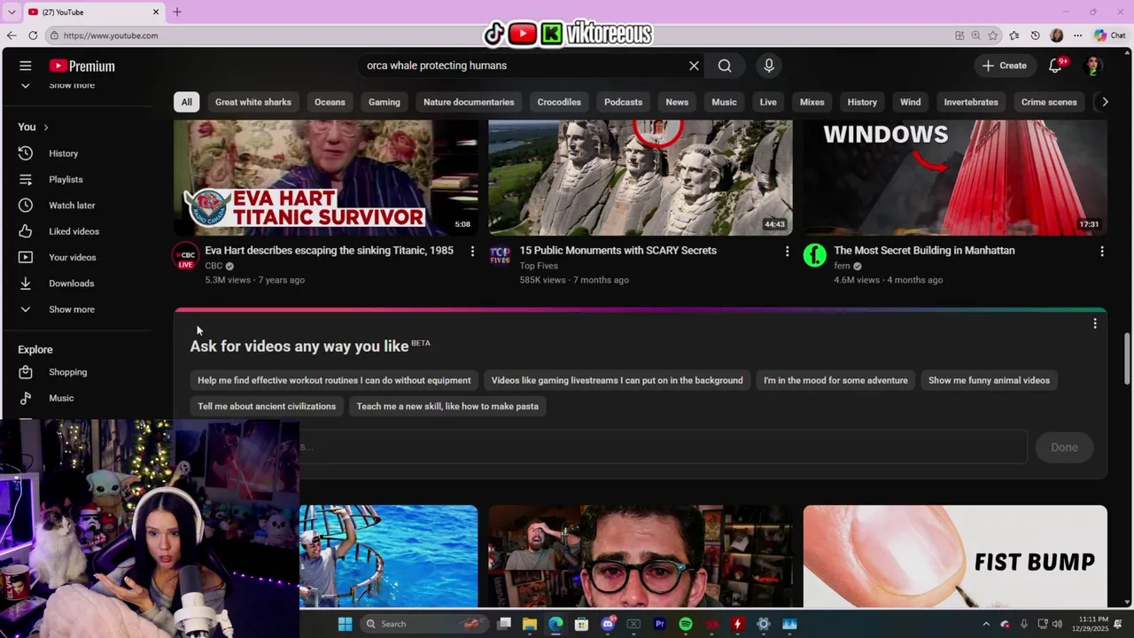Open options for the Ask for videos panel
This screenshot has width=1134, height=638.
(1095, 323)
